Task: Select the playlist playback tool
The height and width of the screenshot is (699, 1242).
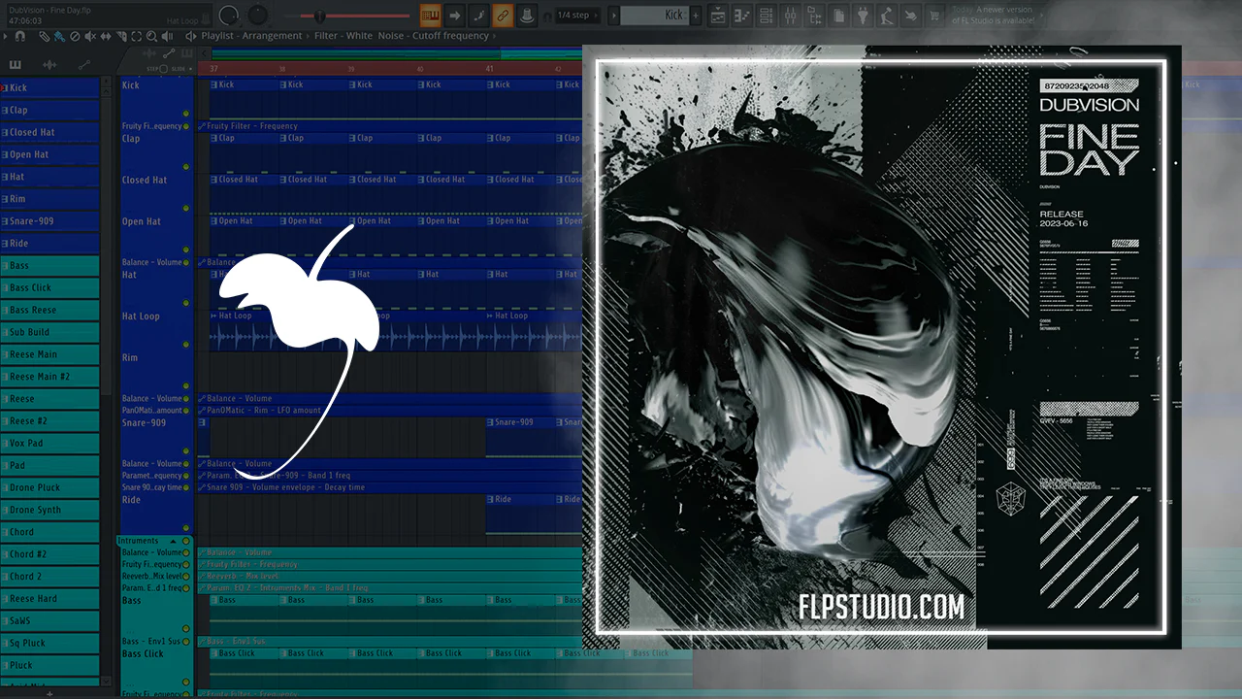Action: (x=167, y=36)
